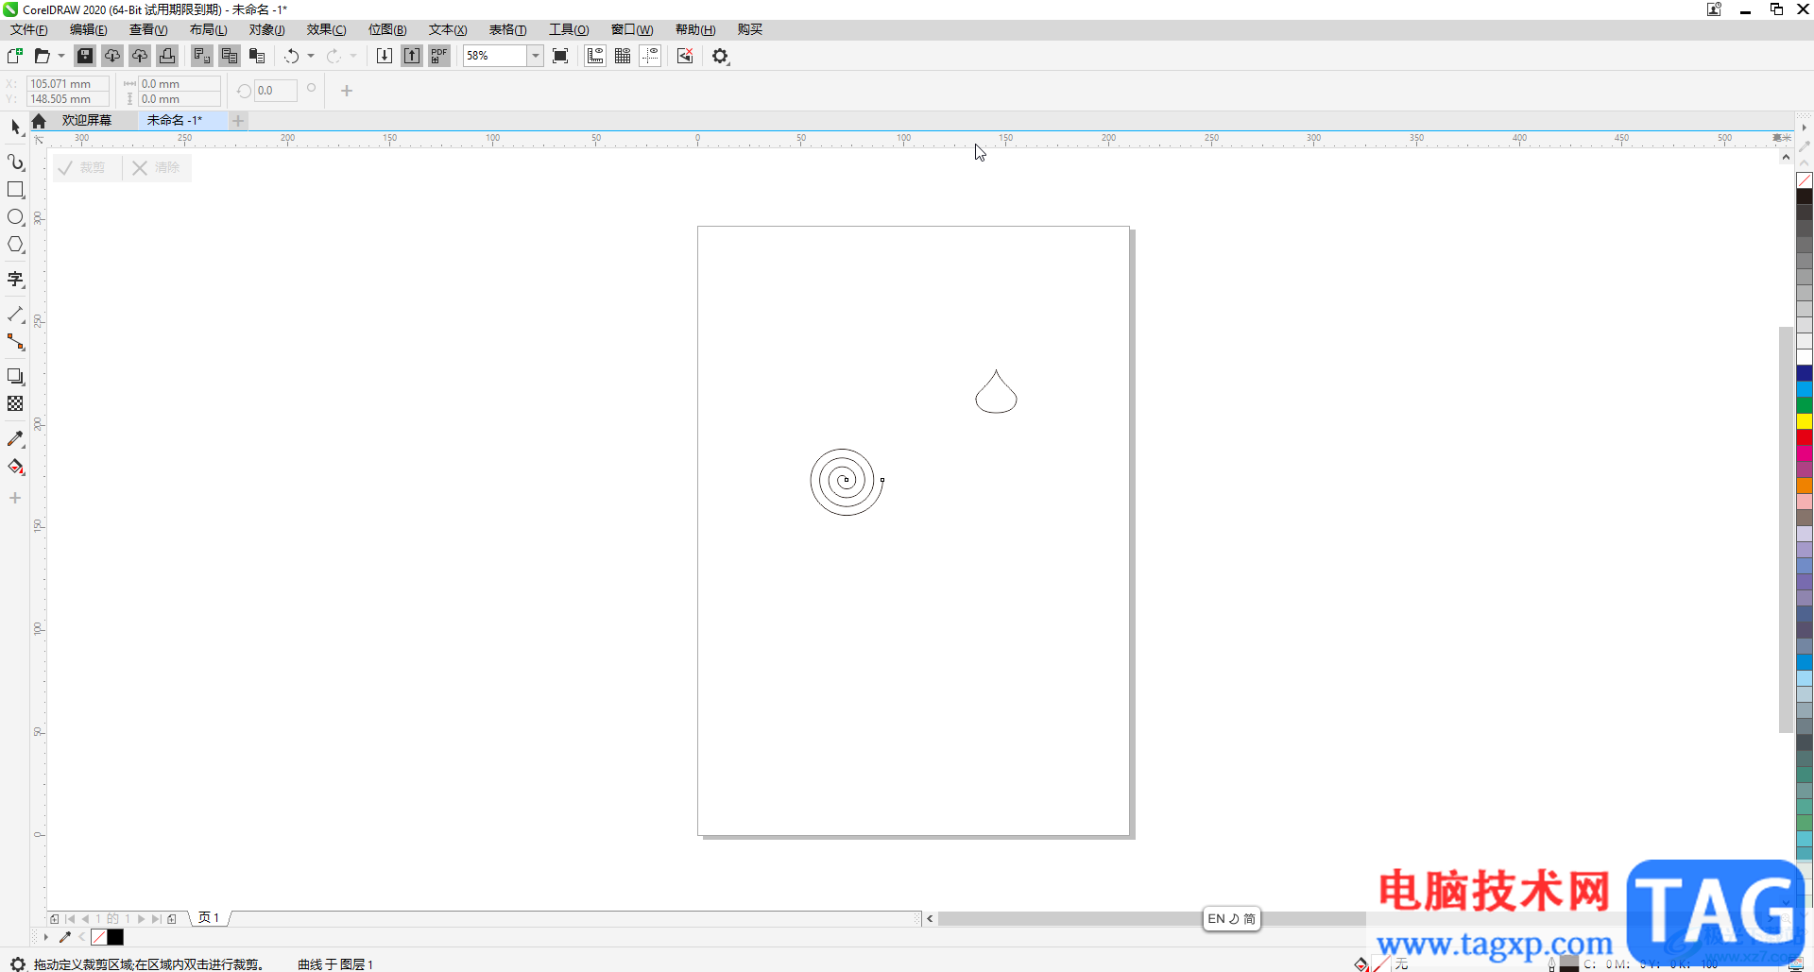Toggle rulers display
The height and width of the screenshot is (972, 1814).
[x=595, y=56]
